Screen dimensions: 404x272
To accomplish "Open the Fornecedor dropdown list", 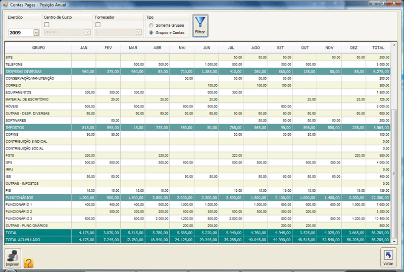I will pyautogui.click(x=138, y=32).
